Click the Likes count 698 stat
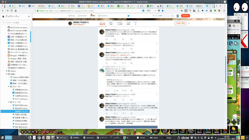The width and height of the screenshot is (249, 140). [128, 23]
